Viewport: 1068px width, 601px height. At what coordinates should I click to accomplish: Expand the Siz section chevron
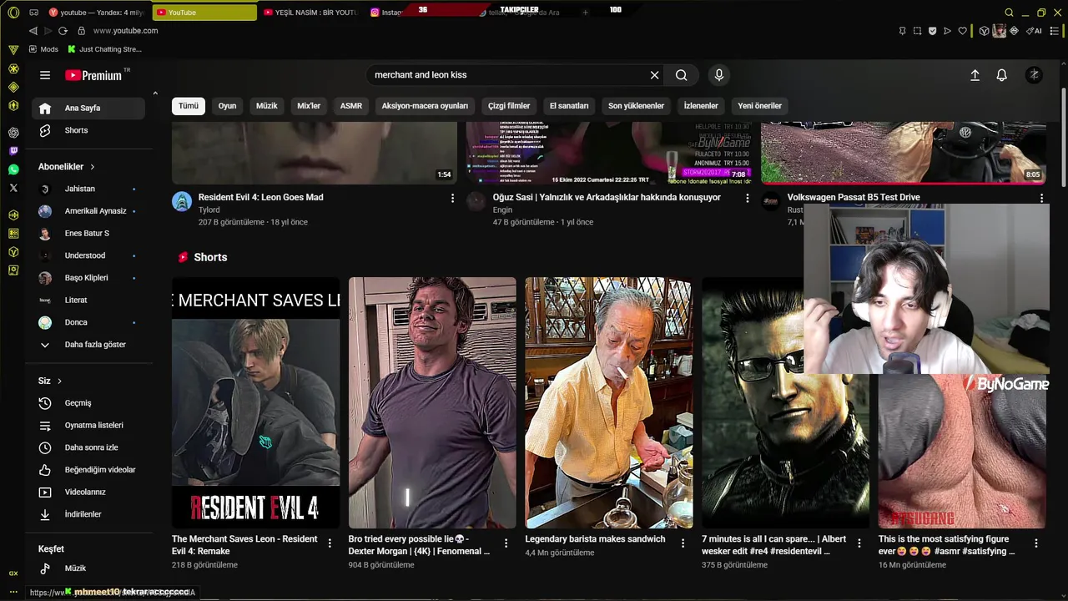(x=59, y=381)
